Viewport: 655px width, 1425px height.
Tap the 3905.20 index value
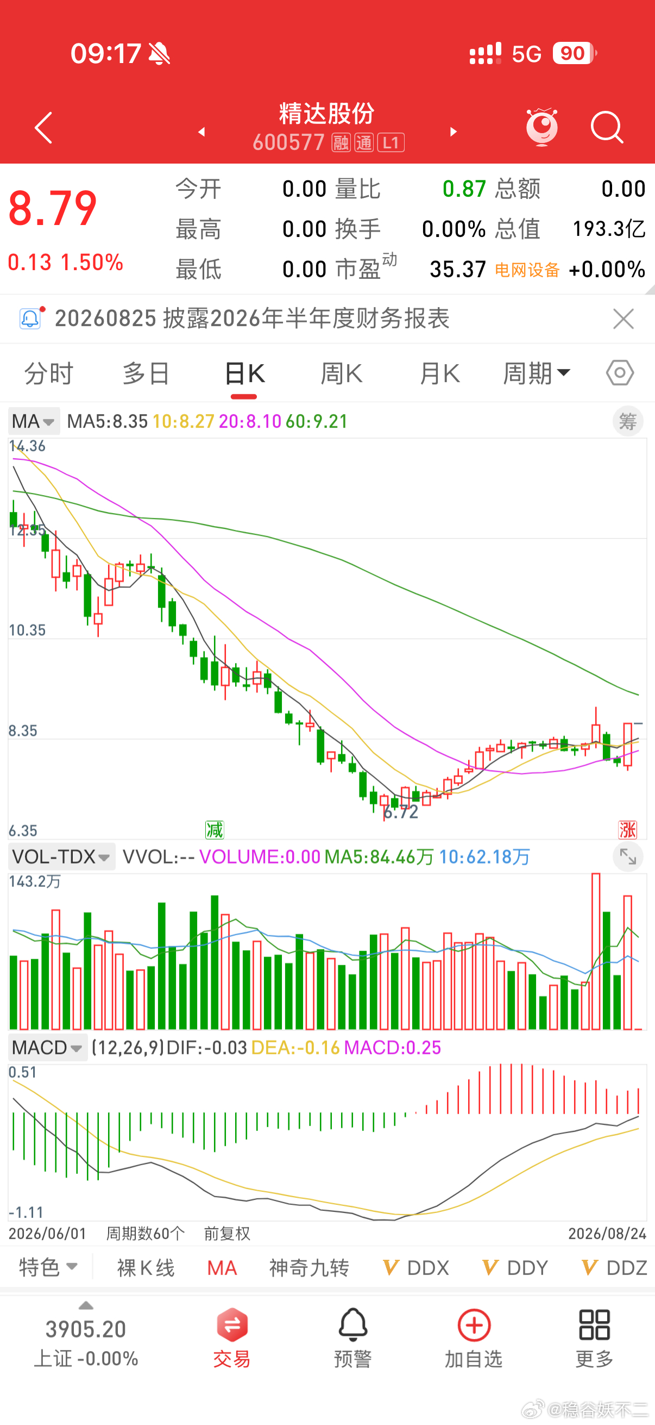86,1329
